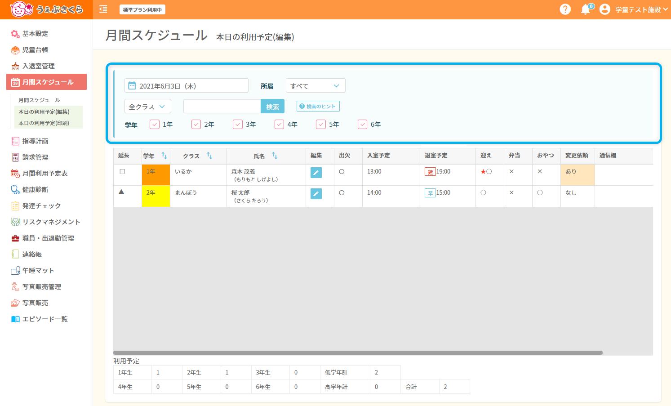
Task: Open help via the question mark icon
Action: (x=565, y=9)
